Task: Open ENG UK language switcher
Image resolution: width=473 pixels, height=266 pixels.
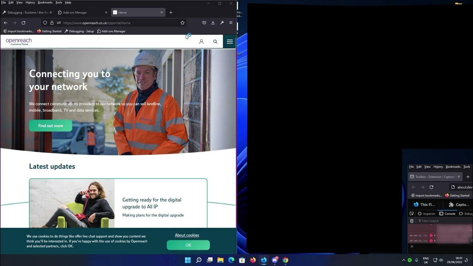Action: click(x=426, y=260)
